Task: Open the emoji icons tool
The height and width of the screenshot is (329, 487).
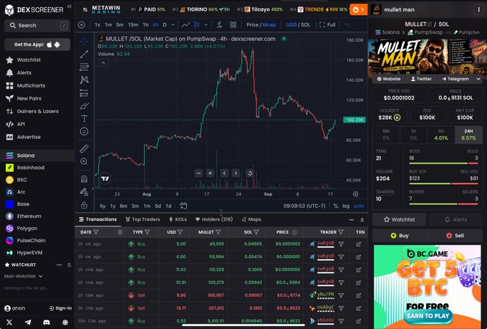Action: [x=85, y=132]
